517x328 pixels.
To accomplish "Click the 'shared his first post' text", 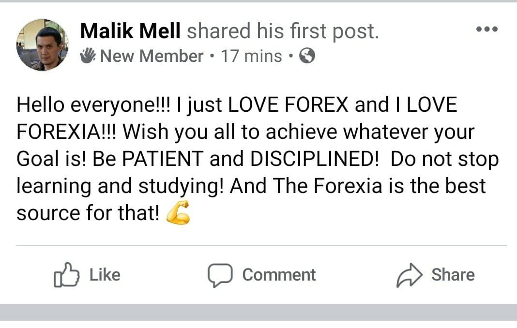I will pyautogui.click(x=283, y=31).
